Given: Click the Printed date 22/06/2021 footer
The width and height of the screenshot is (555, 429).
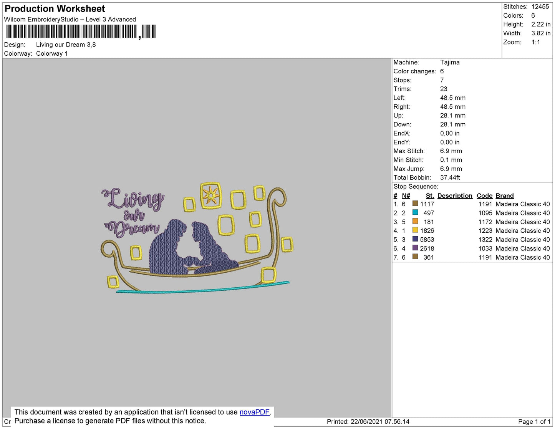Looking at the screenshot, I should tap(368, 421).
